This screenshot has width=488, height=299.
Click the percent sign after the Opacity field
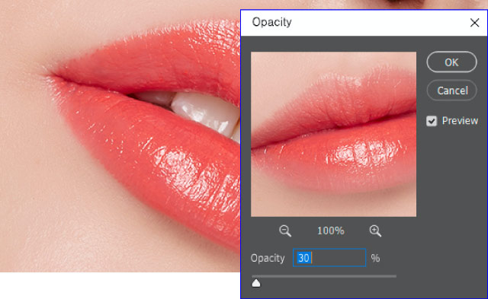pos(375,259)
